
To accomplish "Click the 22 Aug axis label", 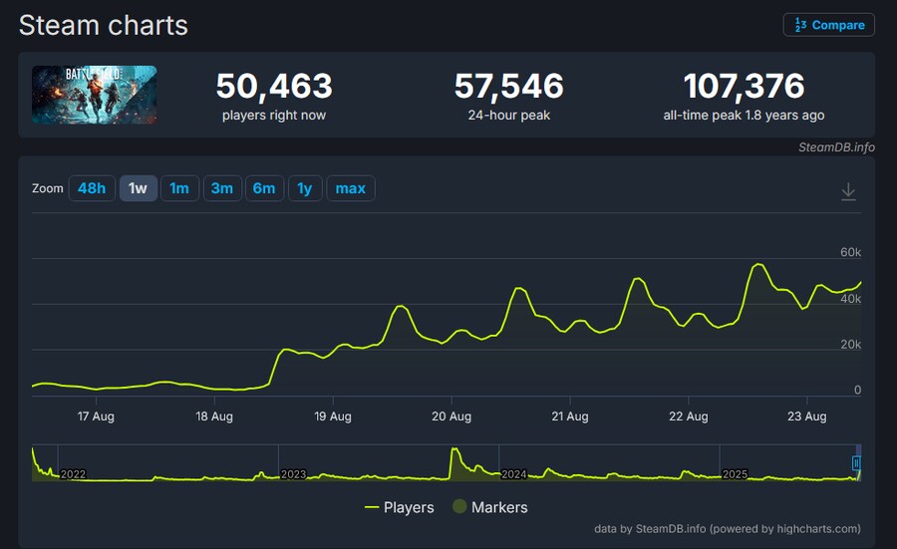I will (688, 416).
